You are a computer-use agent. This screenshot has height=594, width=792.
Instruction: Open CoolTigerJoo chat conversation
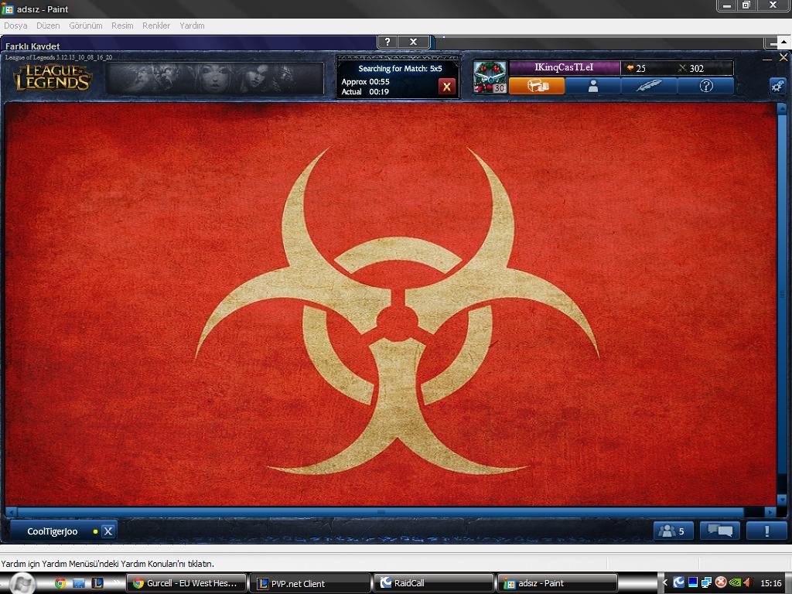[x=53, y=531]
